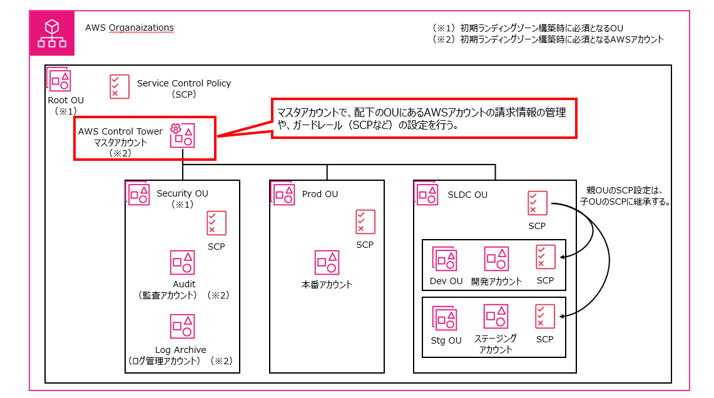The image size is (714, 398).
Task: Select the 'Prod OU' label
Action: pos(320,194)
